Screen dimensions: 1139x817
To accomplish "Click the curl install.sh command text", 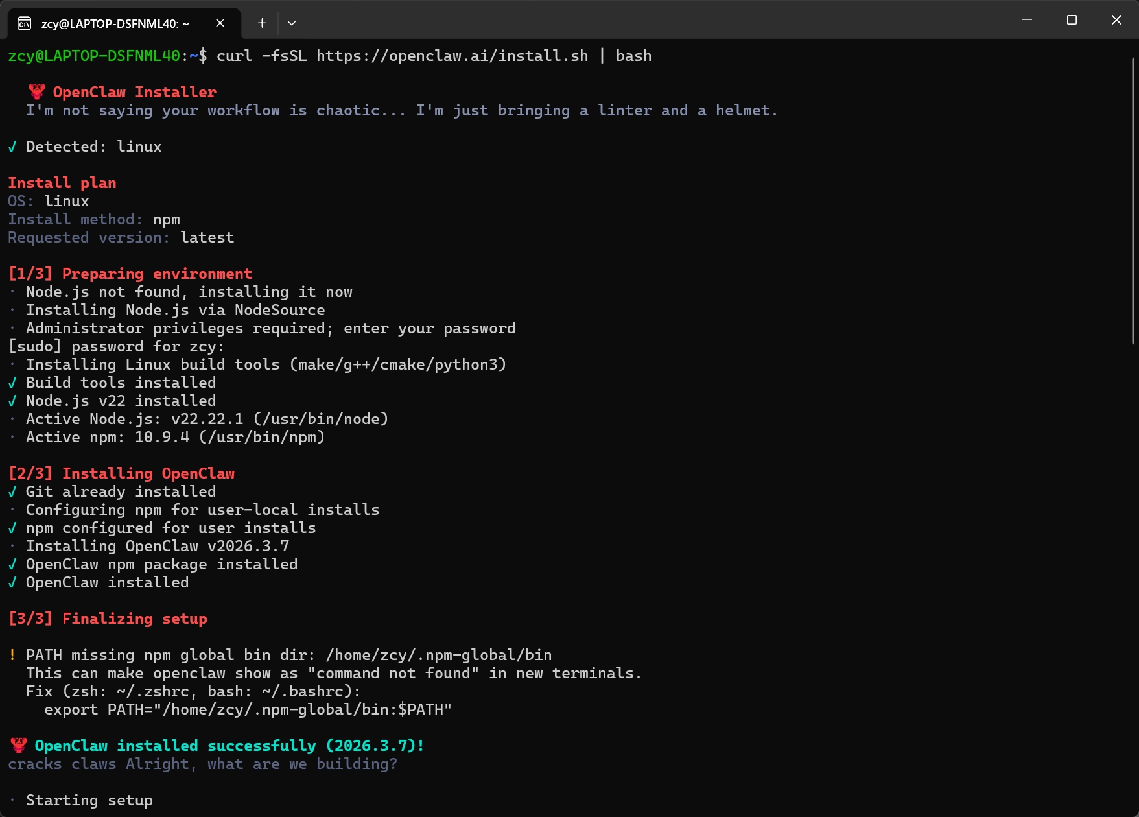I will tap(434, 56).
